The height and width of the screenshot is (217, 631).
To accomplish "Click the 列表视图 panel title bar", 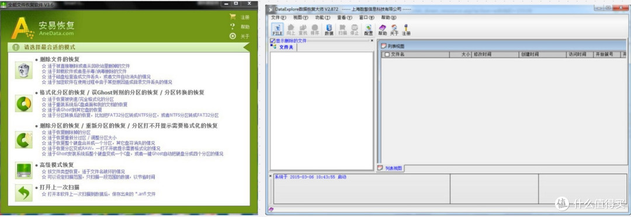I will pos(503,46).
